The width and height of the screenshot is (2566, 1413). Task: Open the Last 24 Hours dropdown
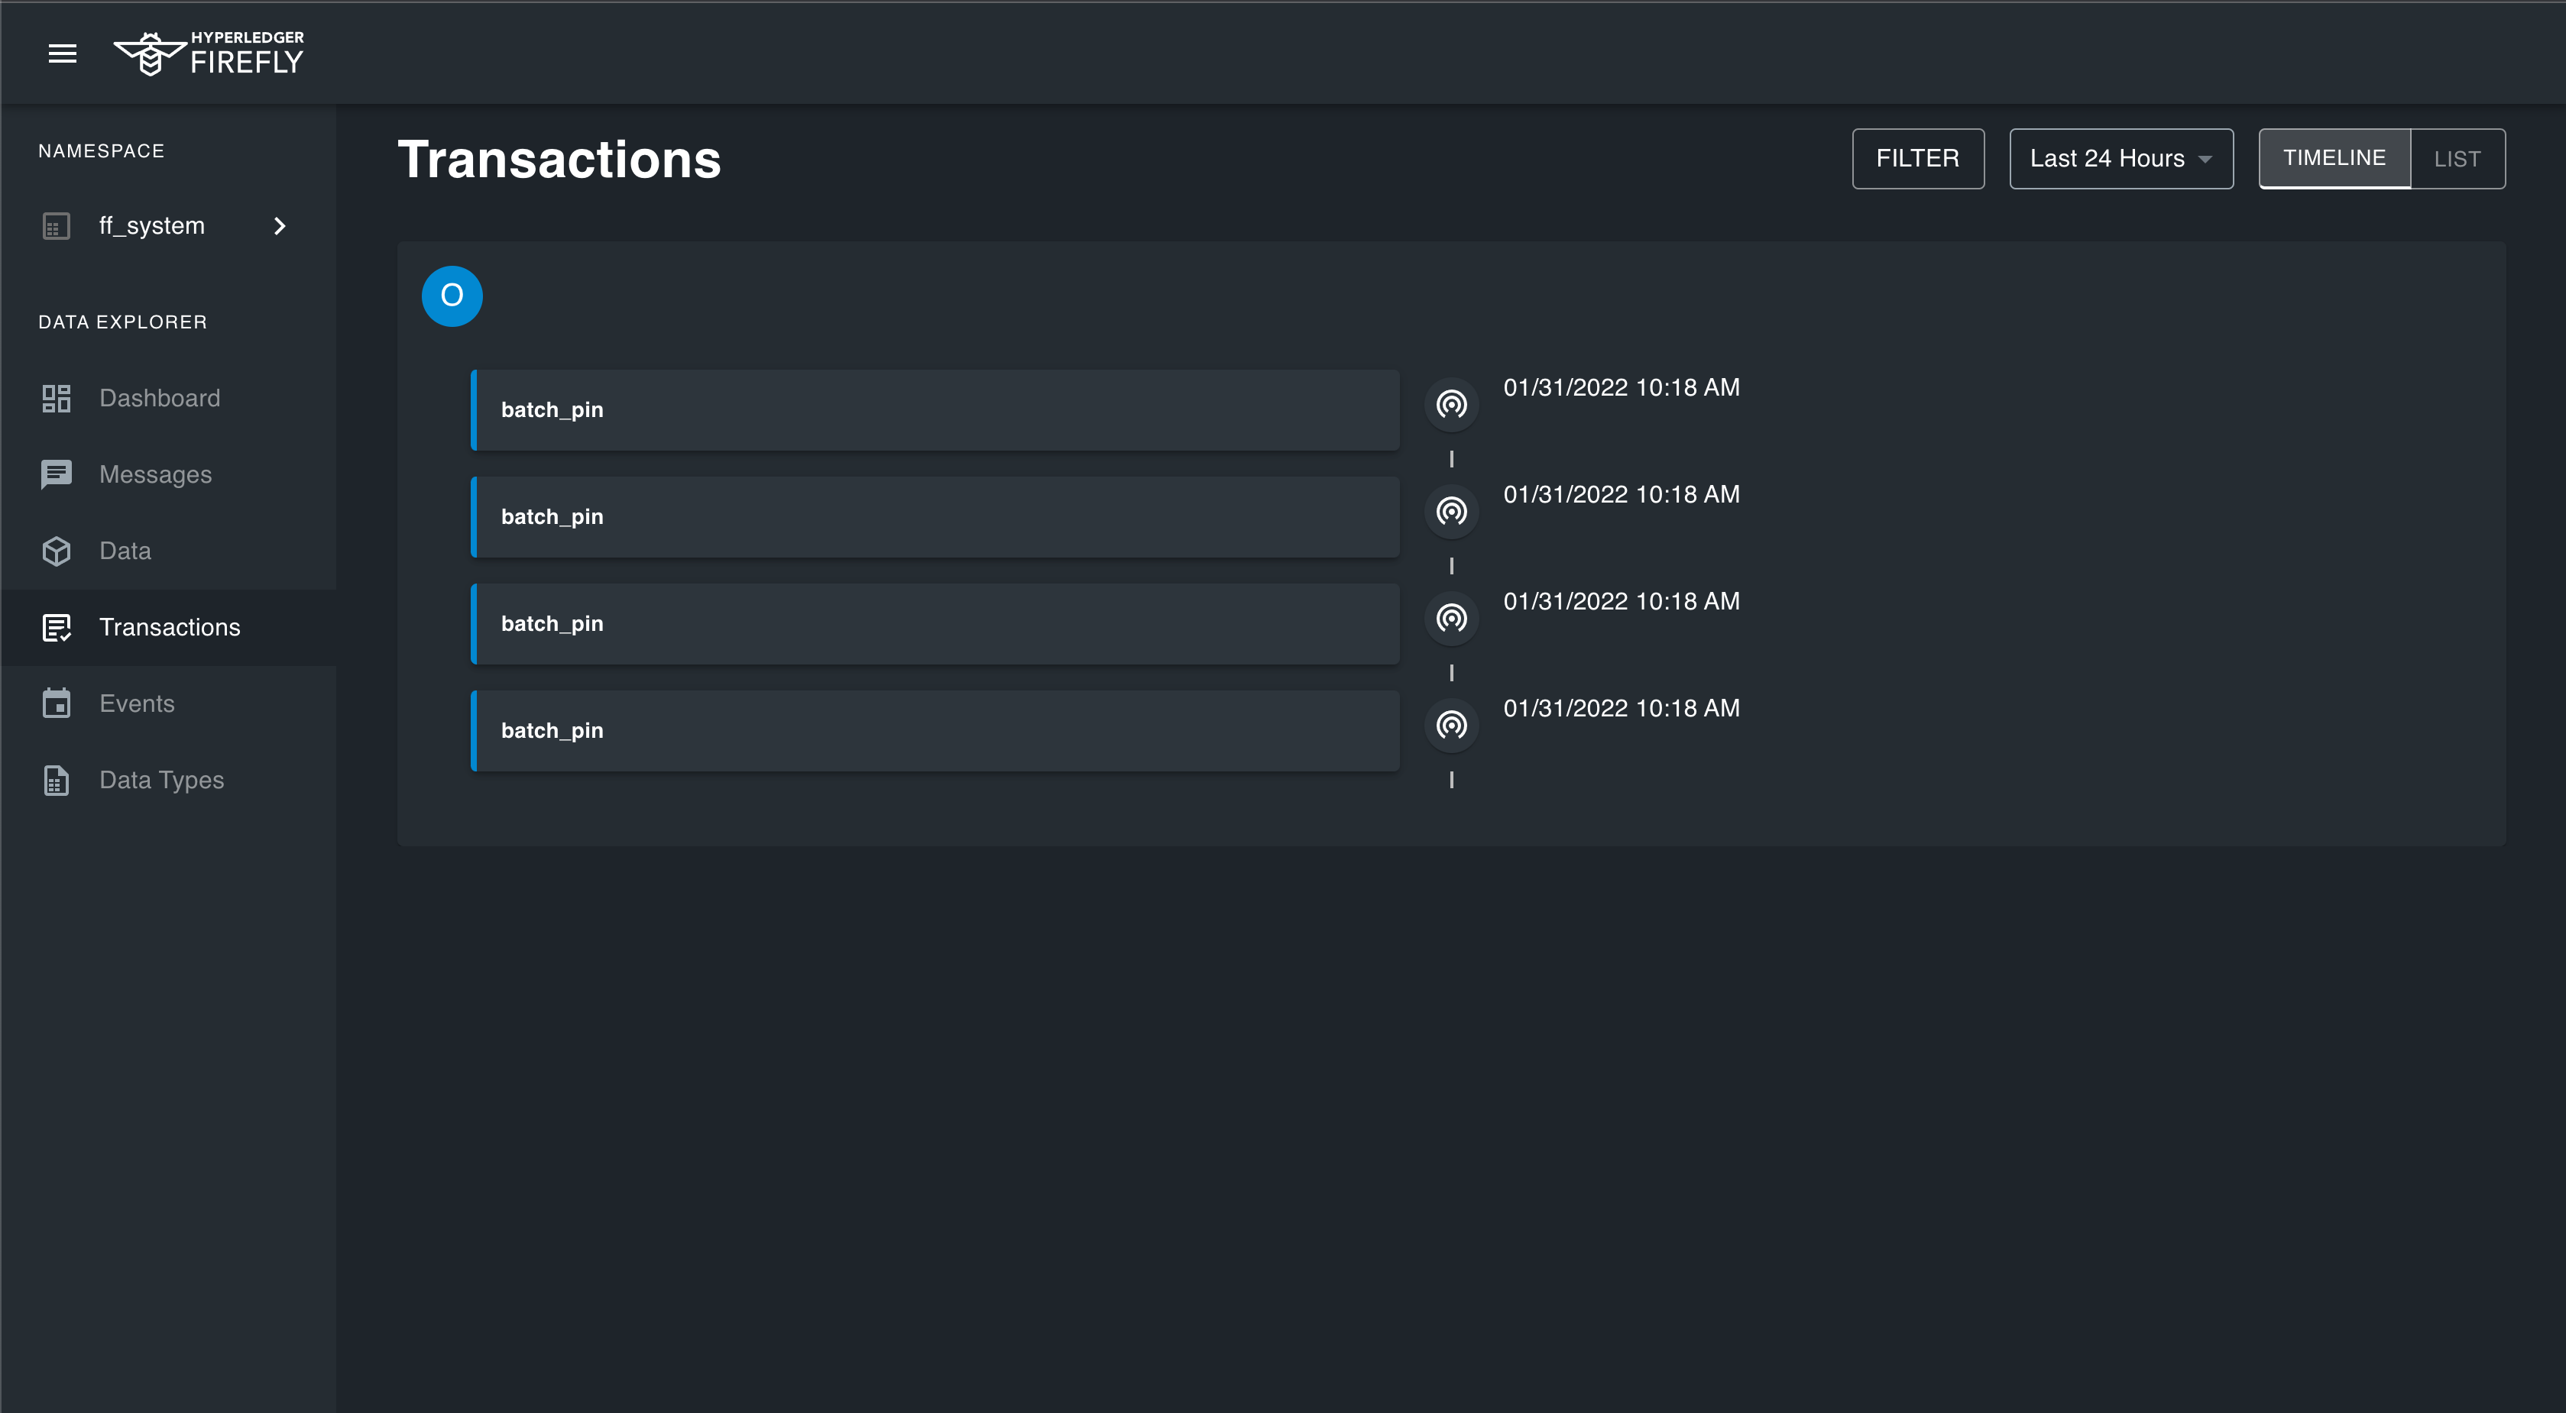click(2121, 158)
